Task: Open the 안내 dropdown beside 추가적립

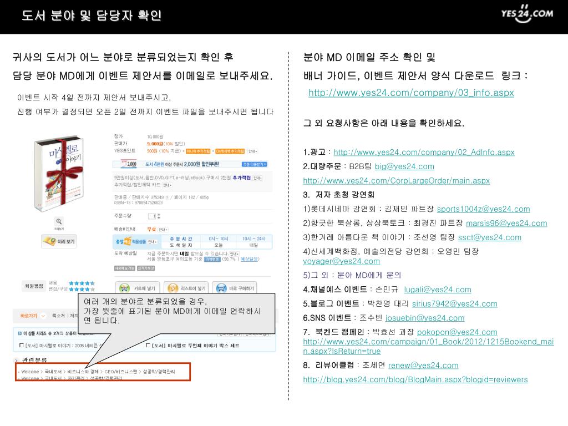Action: (257, 178)
